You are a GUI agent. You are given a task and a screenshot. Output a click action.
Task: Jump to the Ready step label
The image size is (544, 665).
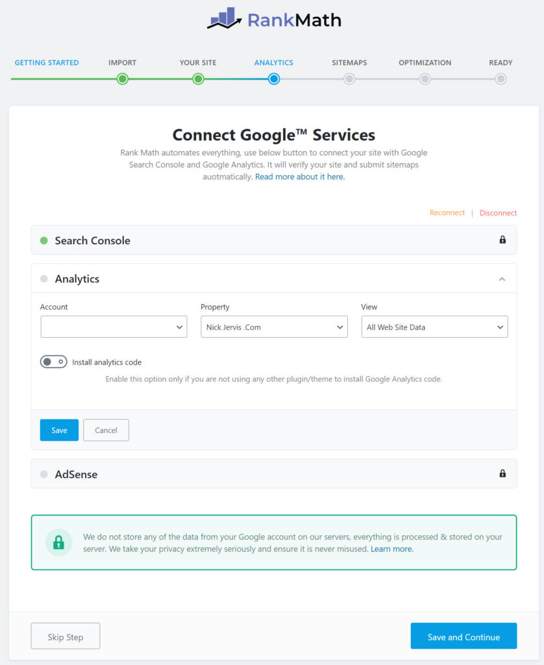click(501, 62)
